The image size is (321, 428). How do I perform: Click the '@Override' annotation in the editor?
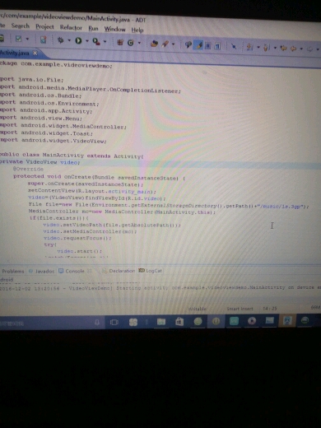[28, 169]
